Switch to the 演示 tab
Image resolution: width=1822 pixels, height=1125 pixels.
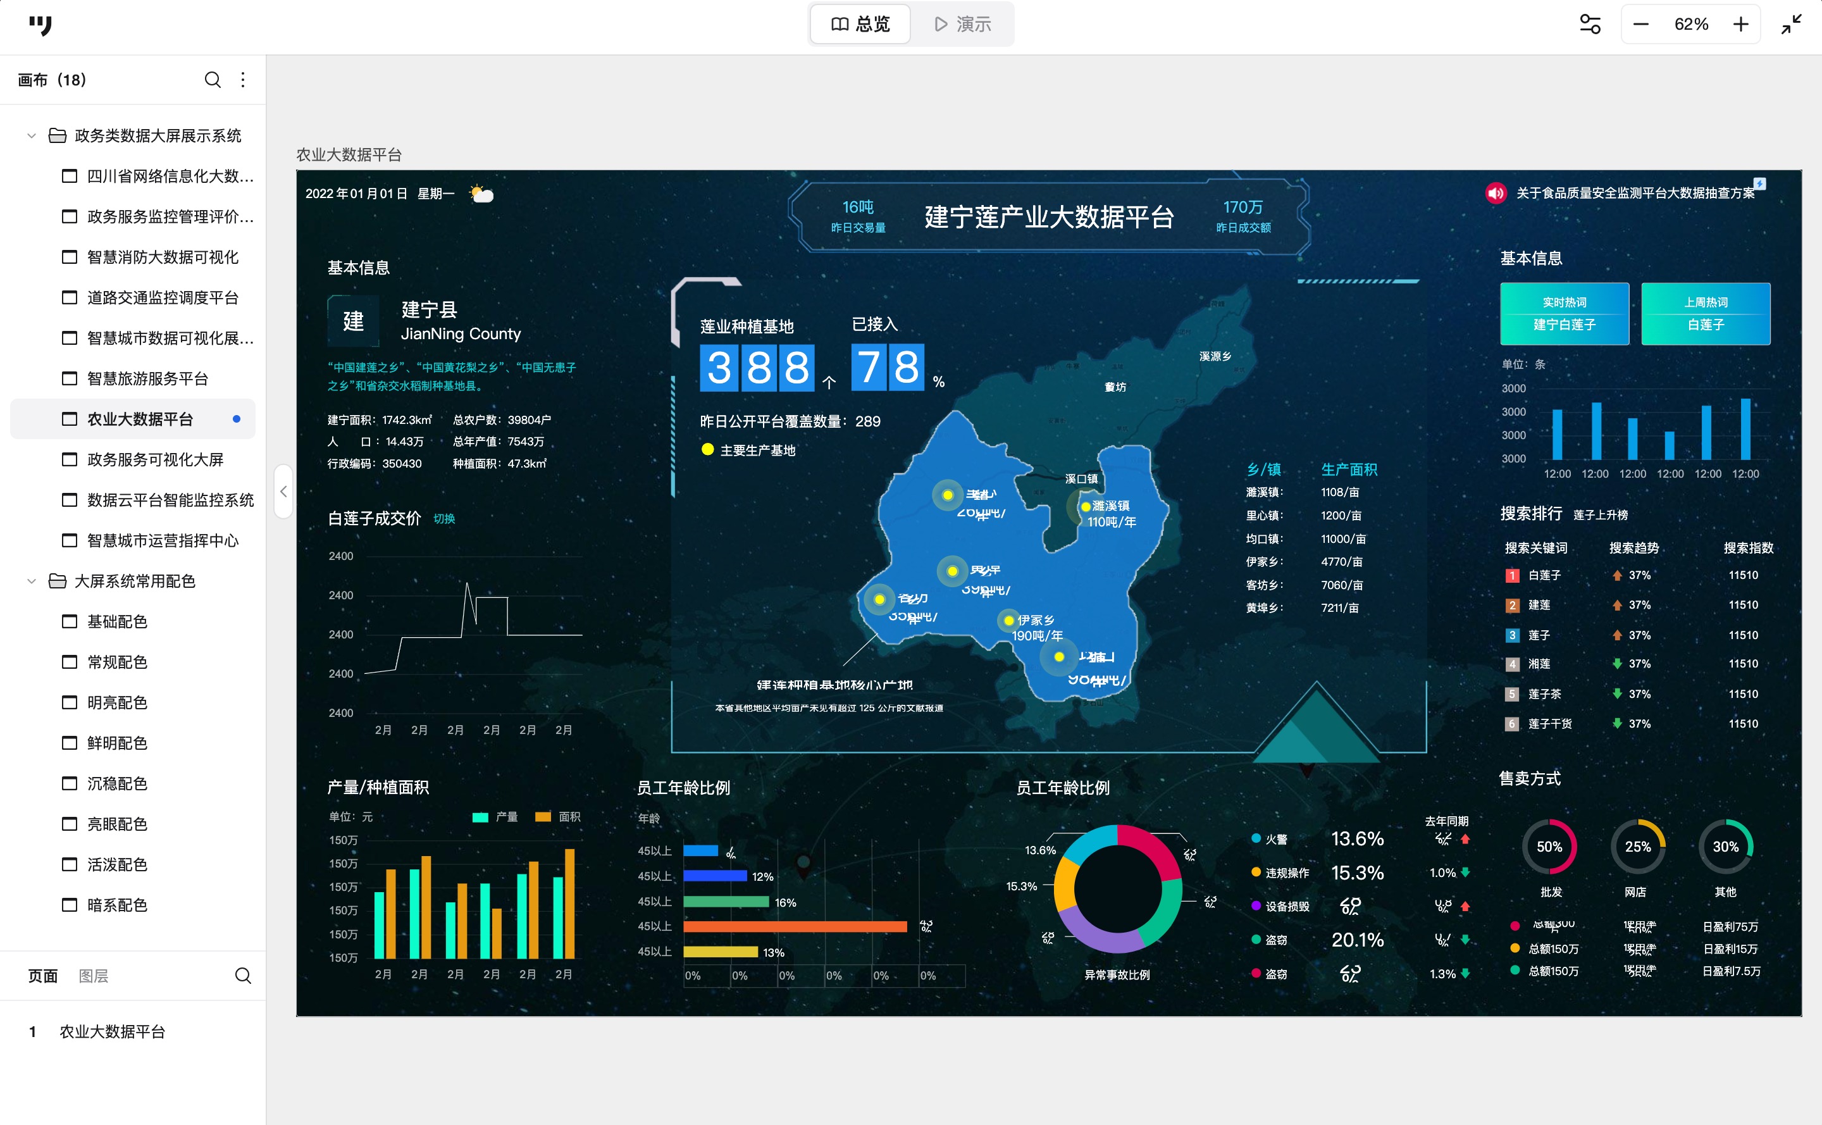962,25
